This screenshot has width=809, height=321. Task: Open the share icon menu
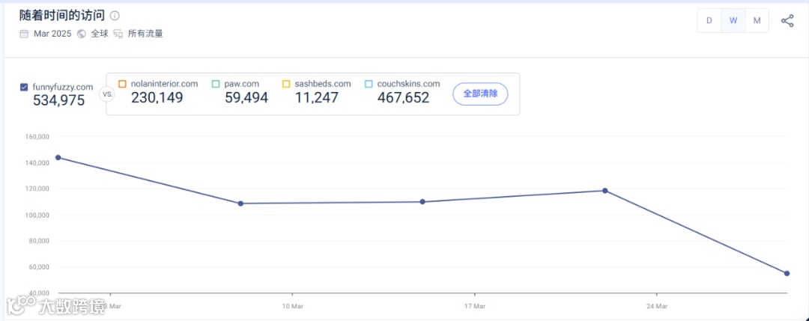pyautogui.click(x=787, y=21)
